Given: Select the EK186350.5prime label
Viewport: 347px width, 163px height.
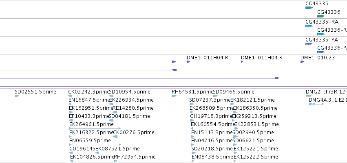Looking at the screenshot, I should [255, 108].
